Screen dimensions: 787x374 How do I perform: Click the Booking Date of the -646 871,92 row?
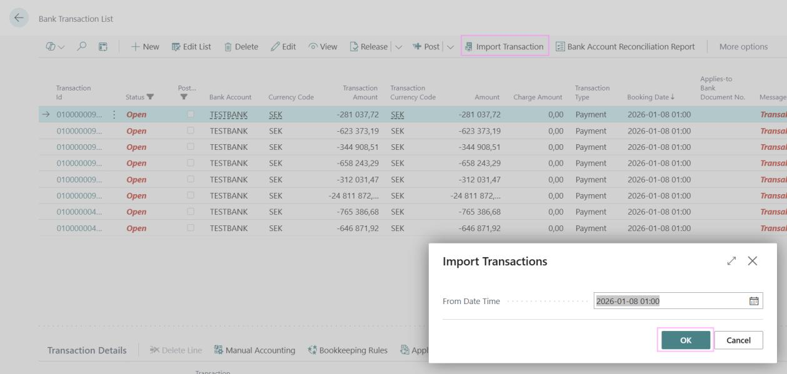tap(659, 229)
